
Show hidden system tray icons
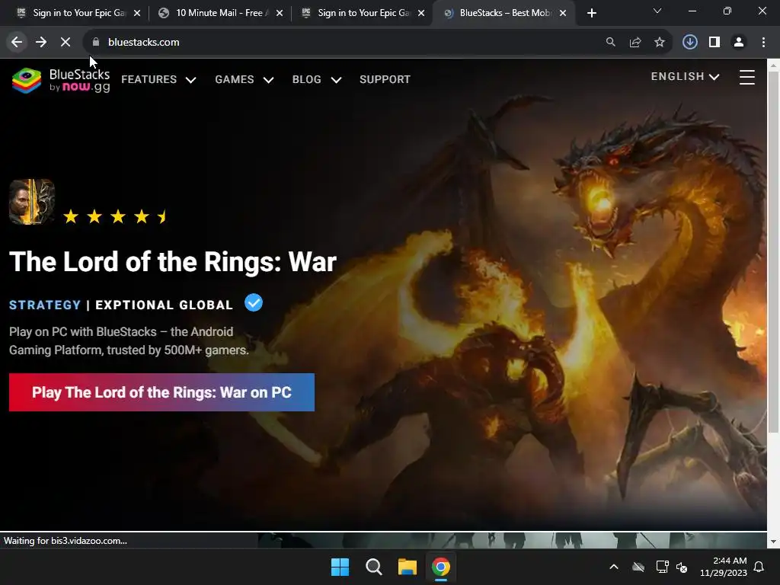tap(614, 567)
